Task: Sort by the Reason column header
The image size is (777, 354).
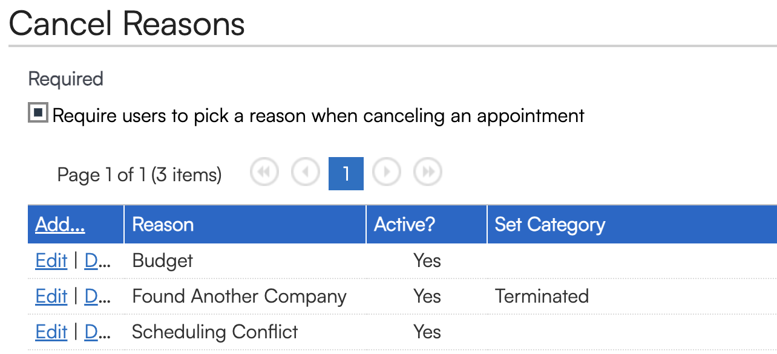Action: [x=163, y=225]
